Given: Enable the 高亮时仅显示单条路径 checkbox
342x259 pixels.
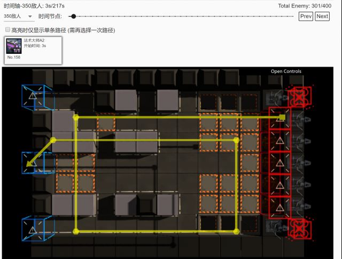Looking at the screenshot, I should (x=7, y=30).
